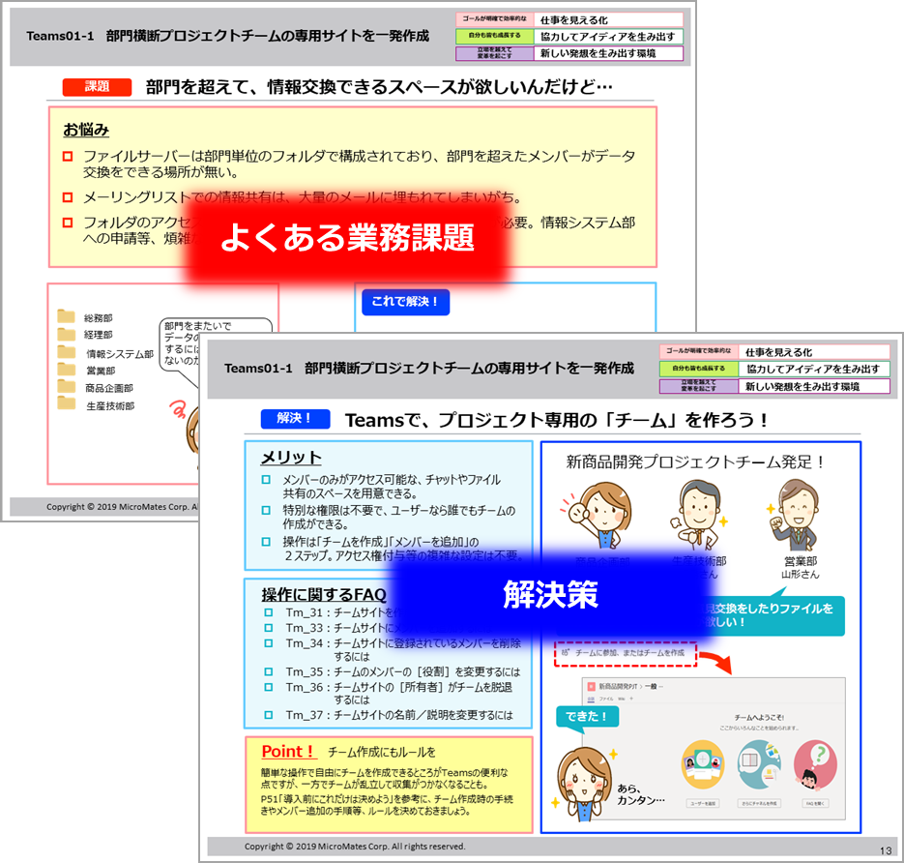Click the 新商品開発プロジェクトチーム発足！ heading
This screenshot has height=863, width=904.
[696, 462]
